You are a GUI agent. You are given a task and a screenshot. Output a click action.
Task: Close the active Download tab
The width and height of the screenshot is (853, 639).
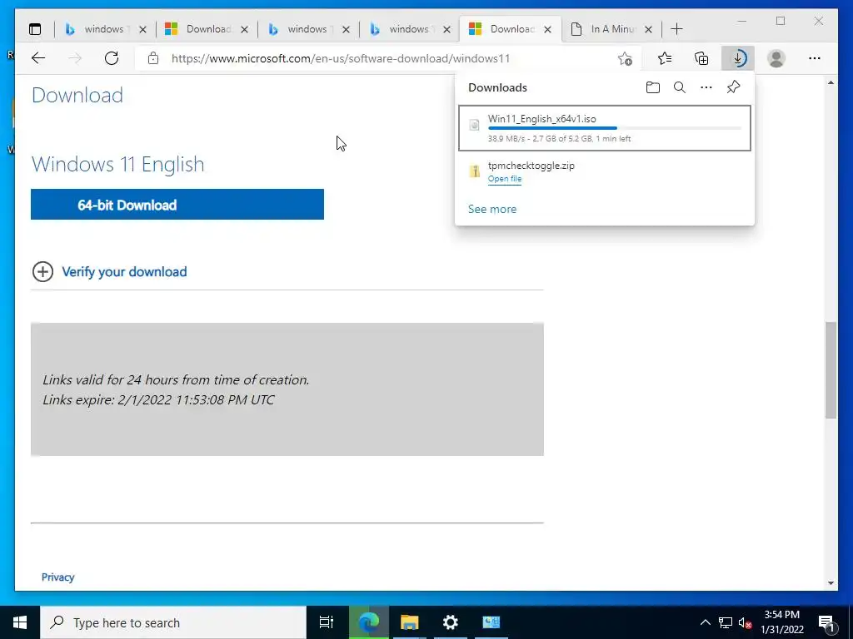tap(548, 30)
